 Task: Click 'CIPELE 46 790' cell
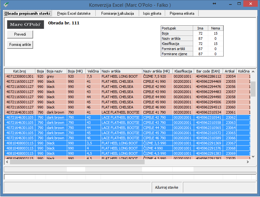157,138
